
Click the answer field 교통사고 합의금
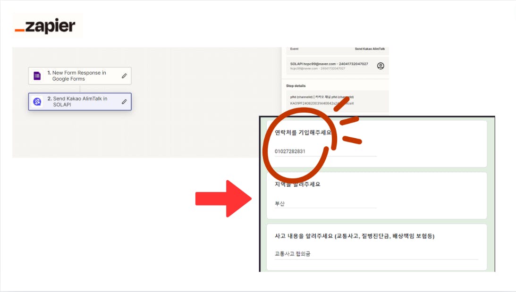pyautogui.click(x=376, y=254)
